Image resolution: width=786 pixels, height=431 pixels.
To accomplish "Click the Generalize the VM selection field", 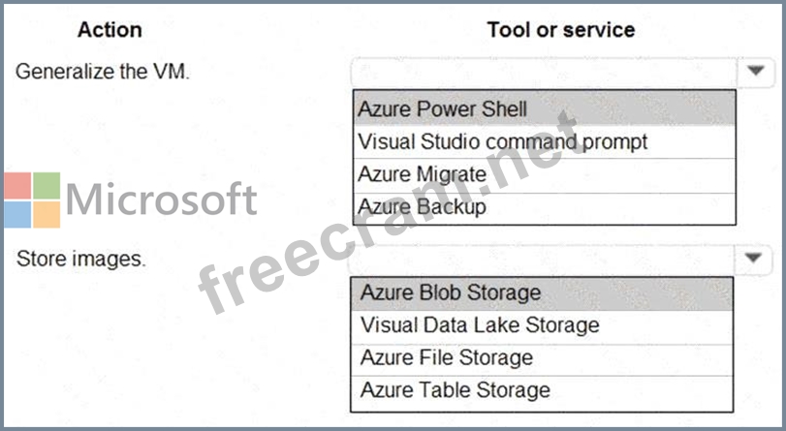I will pyautogui.click(x=543, y=71).
